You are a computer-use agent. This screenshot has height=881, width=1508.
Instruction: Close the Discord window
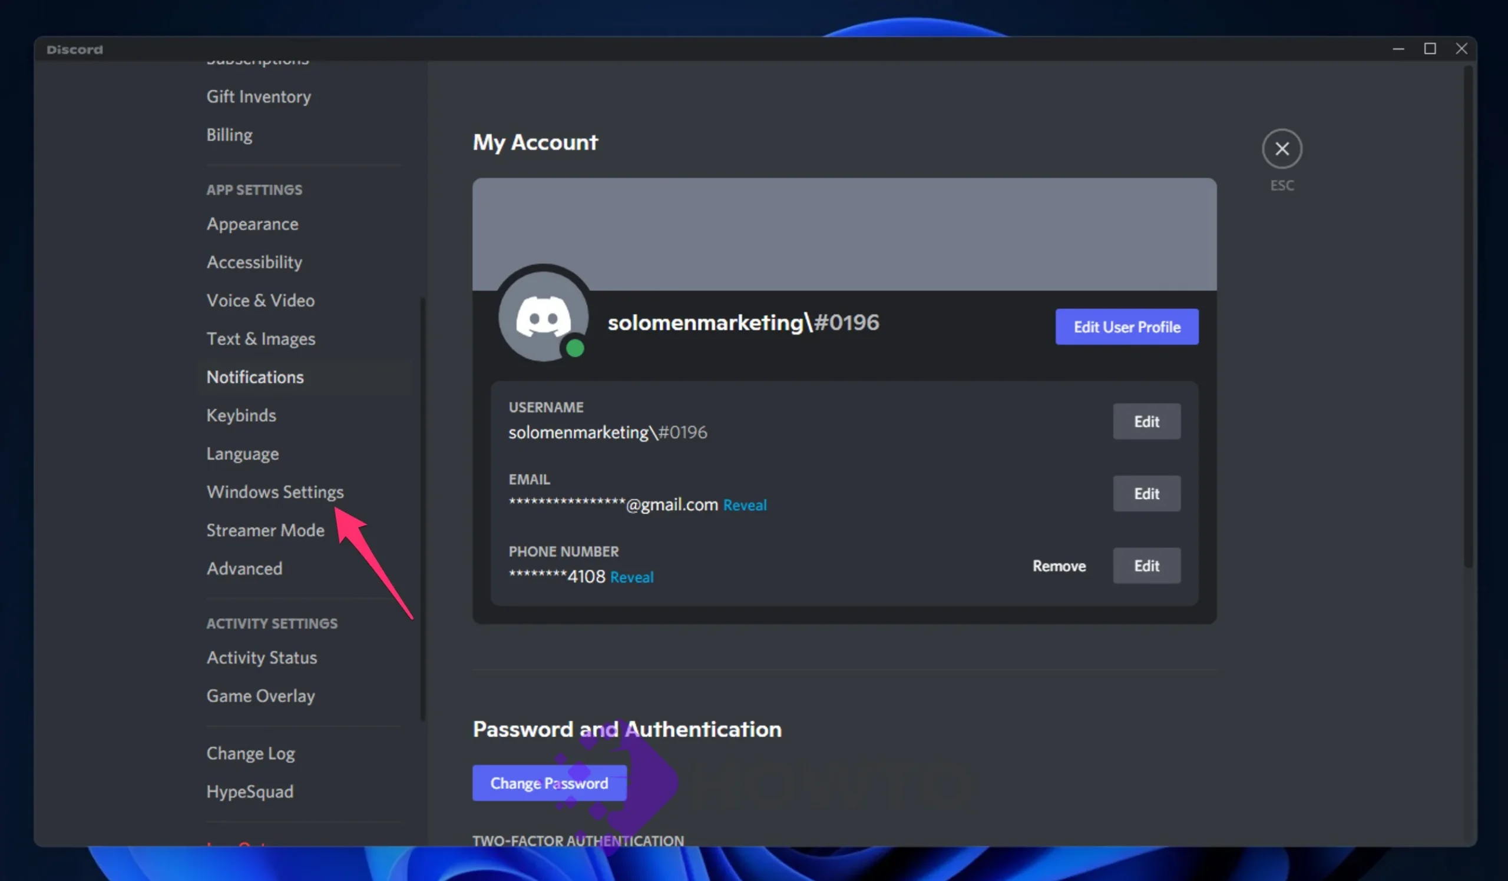1461,49
